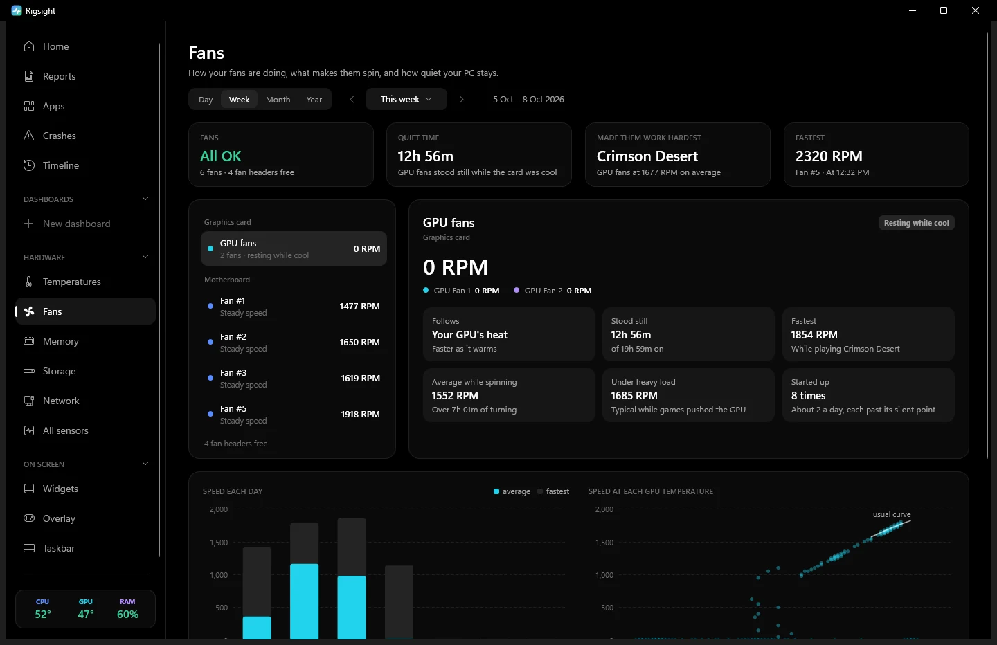Click the Widgets icon
Screen dimensions: 997x645
(29, 489)
